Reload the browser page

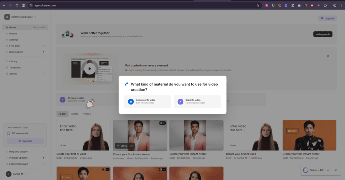17,5
